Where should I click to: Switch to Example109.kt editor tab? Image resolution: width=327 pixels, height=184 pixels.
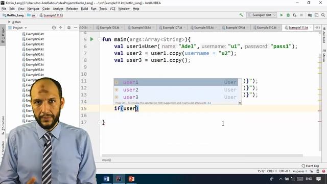pyautogui.click(x=235, y=28)
